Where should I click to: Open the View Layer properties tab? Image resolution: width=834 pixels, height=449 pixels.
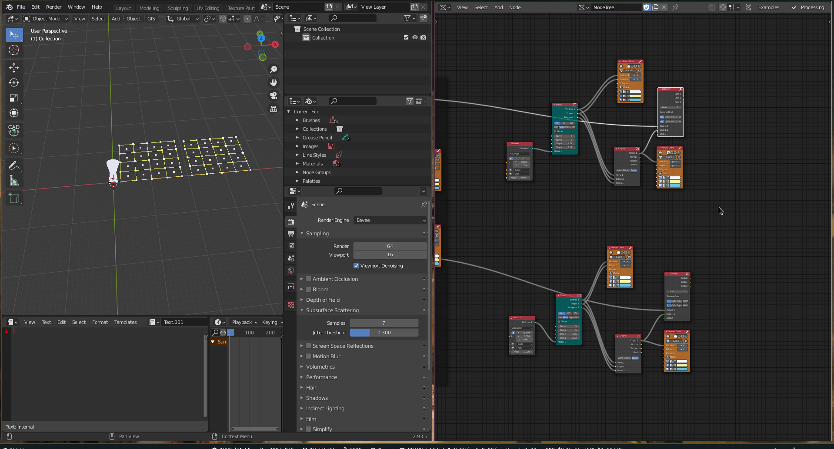coord(291,246)
